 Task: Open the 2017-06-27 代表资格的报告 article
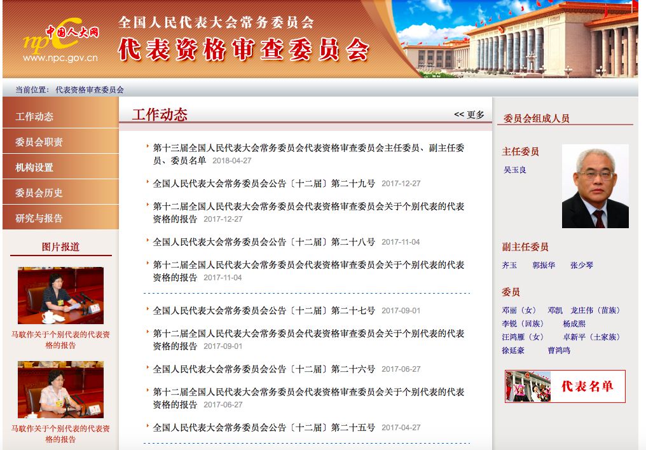308,398
